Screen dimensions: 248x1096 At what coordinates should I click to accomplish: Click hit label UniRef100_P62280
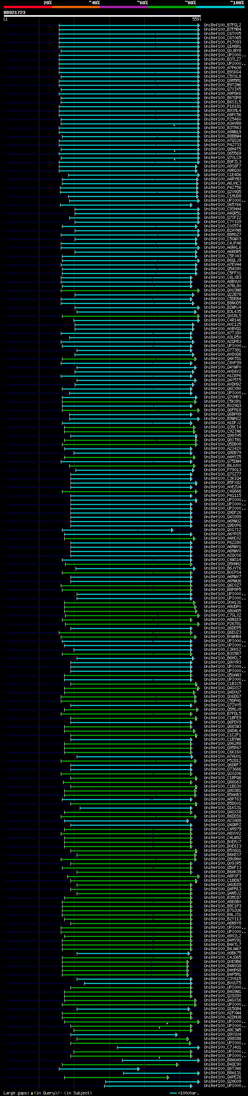[222, 542]
